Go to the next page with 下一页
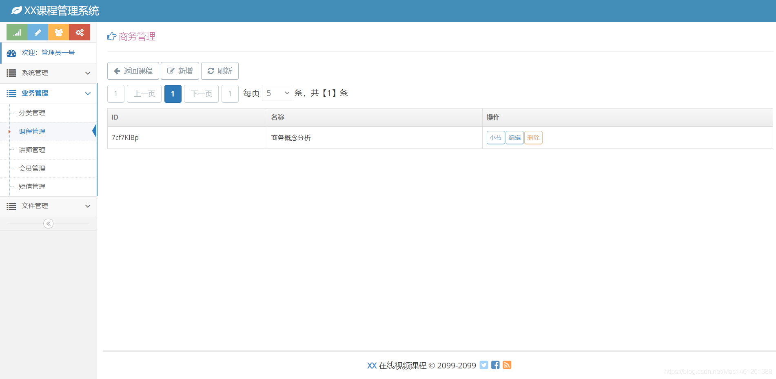The height and width of the screenshot is (379, 776). coord(202,94)
